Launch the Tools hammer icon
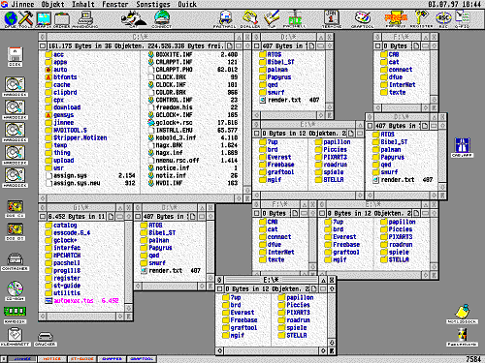 pos(26,19)
